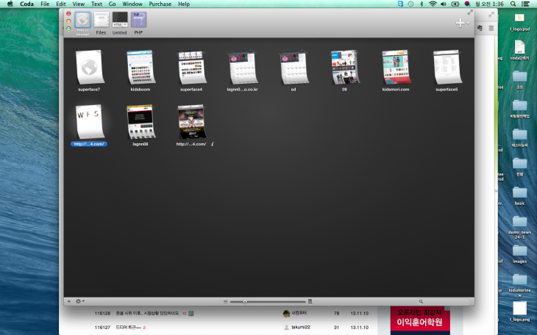Open the lagnn08 site
The width and height of the screenshot is (537, 335).
point(140,122)
